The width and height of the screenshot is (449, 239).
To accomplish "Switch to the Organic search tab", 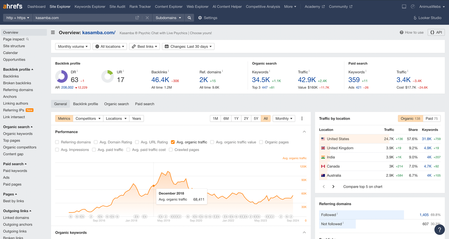I will (116, 104).
